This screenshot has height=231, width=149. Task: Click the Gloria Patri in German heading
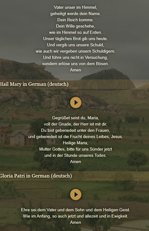pyautogui.click(x=36, y=176)
